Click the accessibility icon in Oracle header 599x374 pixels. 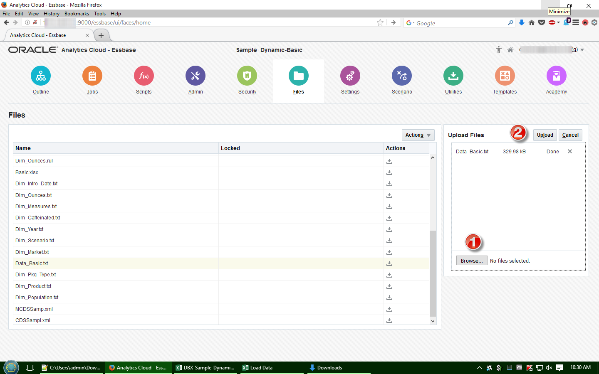(499, 50)
